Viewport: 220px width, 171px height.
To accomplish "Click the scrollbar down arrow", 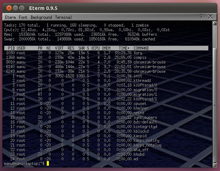I will [215, 165].
